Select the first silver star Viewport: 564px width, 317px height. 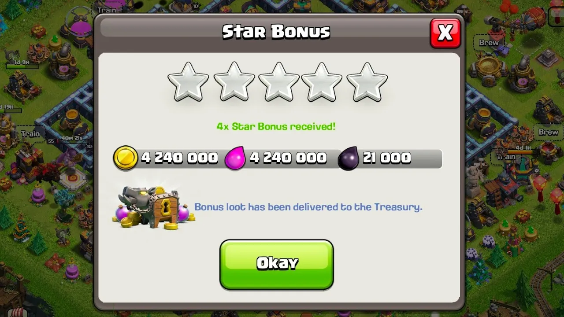click(x=188, y=82)
